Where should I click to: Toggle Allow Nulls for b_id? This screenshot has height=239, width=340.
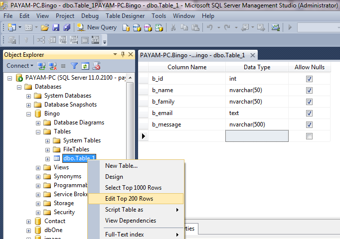[309, 79]
